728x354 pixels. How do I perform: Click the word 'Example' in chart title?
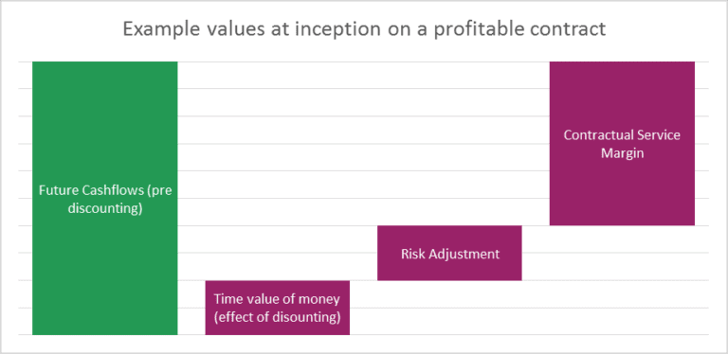[154, 29]
